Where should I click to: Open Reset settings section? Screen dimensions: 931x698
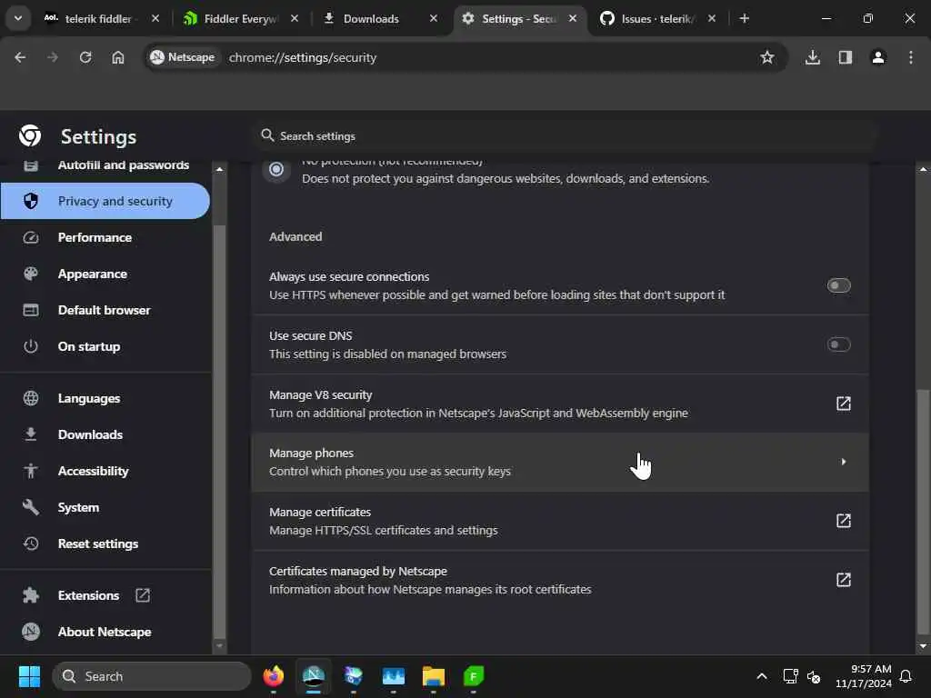click(x=105, y=543)
